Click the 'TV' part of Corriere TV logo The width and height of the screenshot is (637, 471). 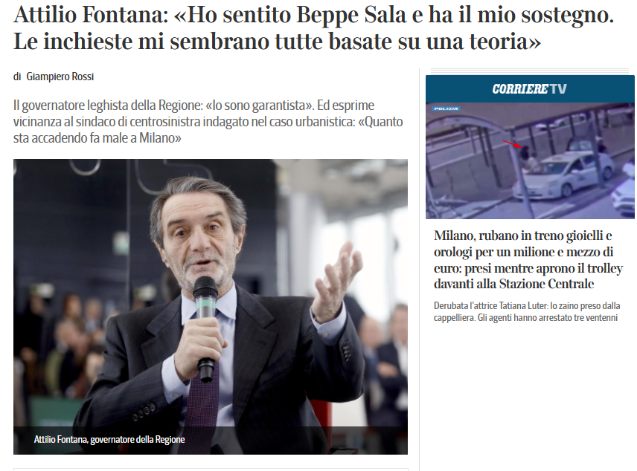557,89
